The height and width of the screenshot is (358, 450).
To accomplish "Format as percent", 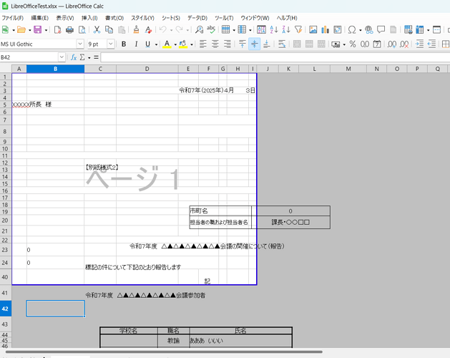I will 353,44.
